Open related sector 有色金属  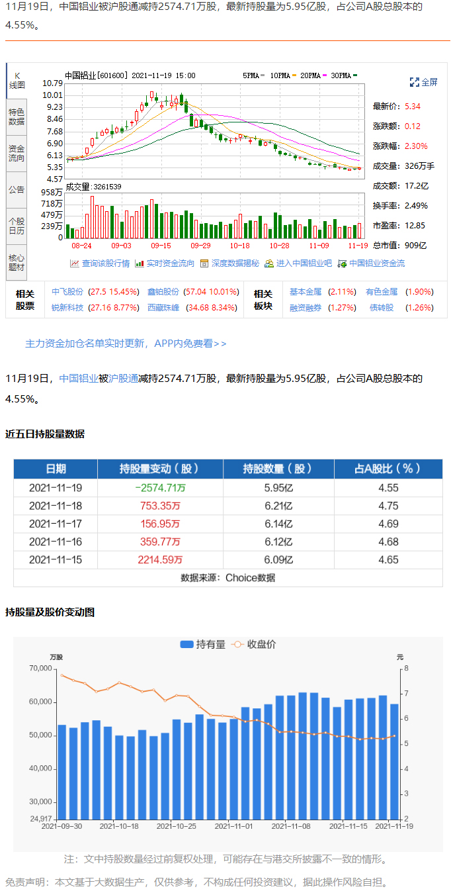pyautogui.click(x=382, y=291)
